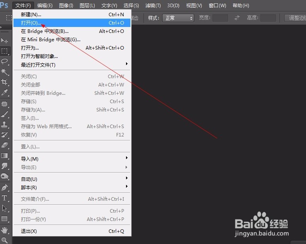The width and height of the screenshot is (306, 244).
Task: Open the 图像(I) menu
Action: click(x=66, y=6)
